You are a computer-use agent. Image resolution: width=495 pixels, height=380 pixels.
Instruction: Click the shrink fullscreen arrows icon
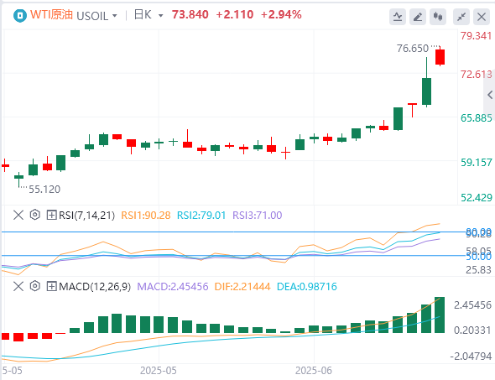click(x=461, y=17)
